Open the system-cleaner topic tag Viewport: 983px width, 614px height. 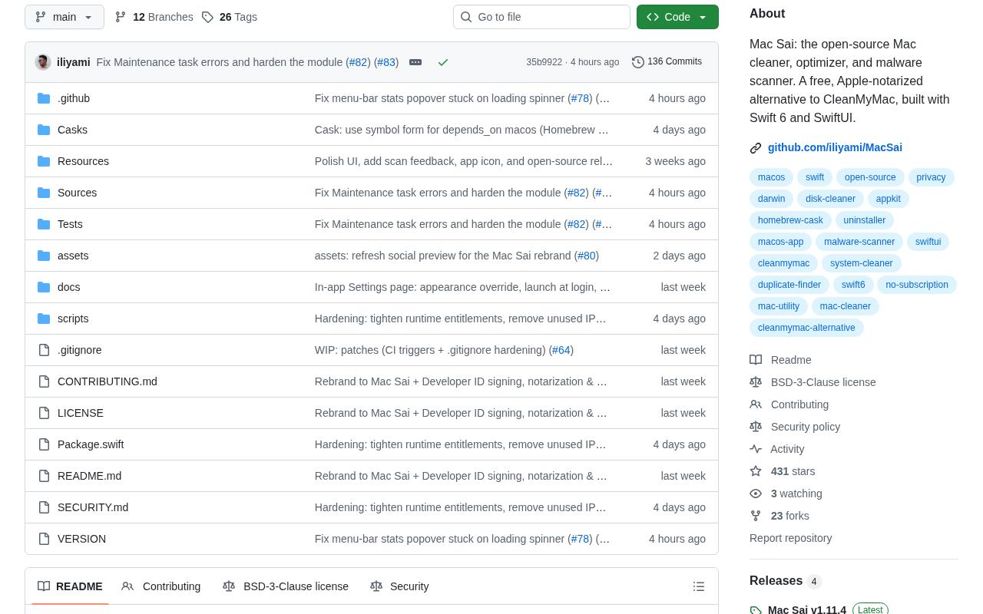(x=862, y=263)
